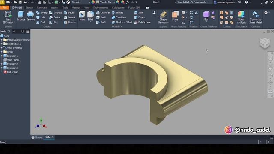
Task: Select Work Plane1 in browser
Action: 12,60
